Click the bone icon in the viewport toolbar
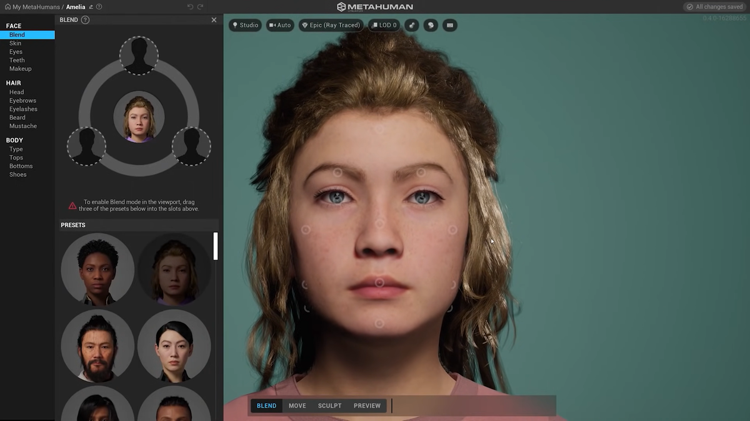 411,26
